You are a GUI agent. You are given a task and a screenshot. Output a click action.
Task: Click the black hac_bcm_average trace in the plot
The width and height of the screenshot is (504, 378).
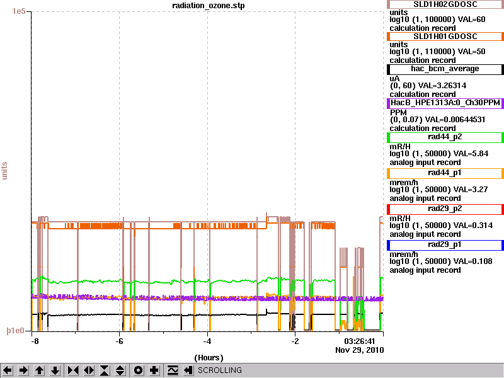pos(225,314)
